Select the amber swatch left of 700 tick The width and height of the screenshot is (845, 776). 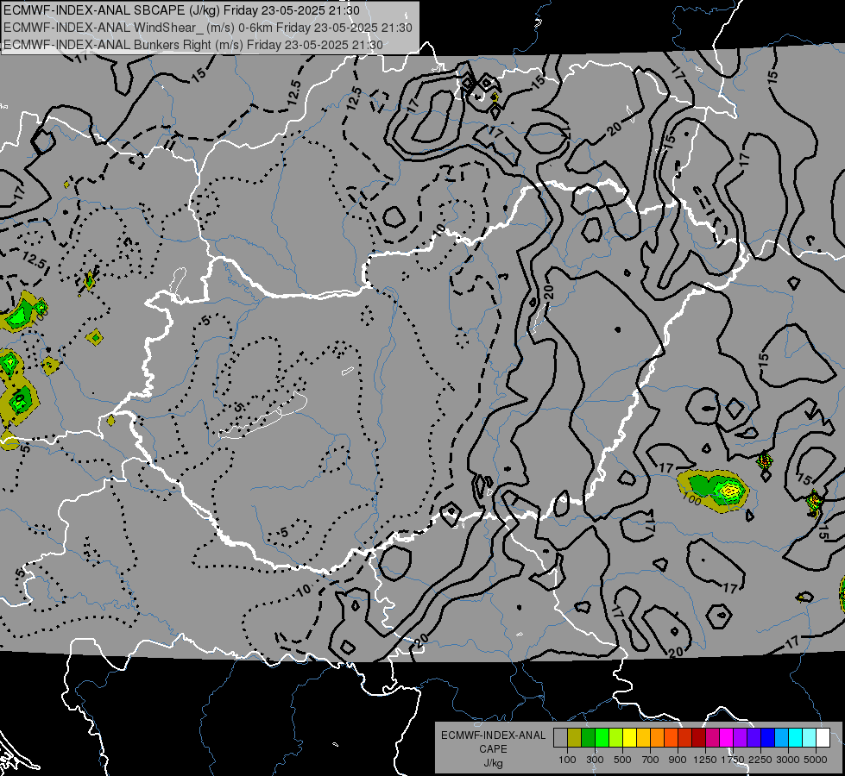[x=643, y=738]
